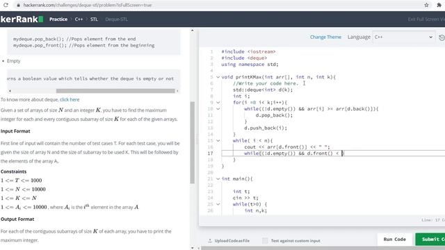Screen dimensions: 445x250
Task: Go to STL in breadcrumb
Action: pos(94,19)
